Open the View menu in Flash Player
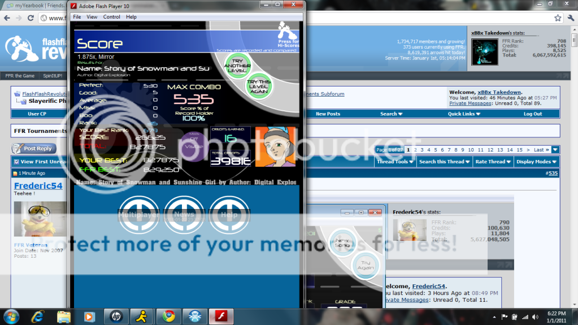 pyautogui.click(x=92, y=17)
